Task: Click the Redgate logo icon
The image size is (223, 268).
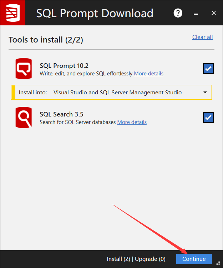Action: click(x=13, y=13)
